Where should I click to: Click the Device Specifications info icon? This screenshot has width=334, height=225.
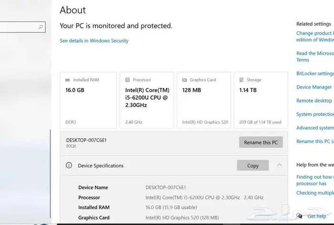point(69,166)
